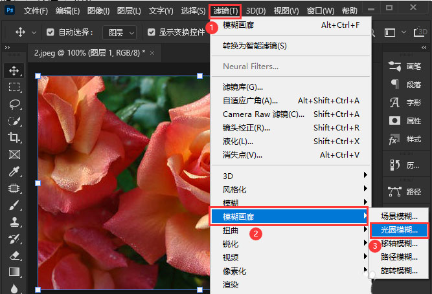This screenshot has height=294, width=432.
Task: Collapse the right panel dock arrows
Action: tap(424, 48)
